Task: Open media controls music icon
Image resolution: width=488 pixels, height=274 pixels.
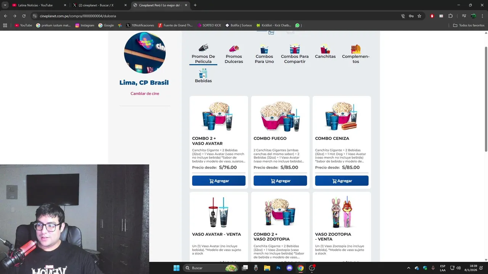Action: [x=464, y=16]
